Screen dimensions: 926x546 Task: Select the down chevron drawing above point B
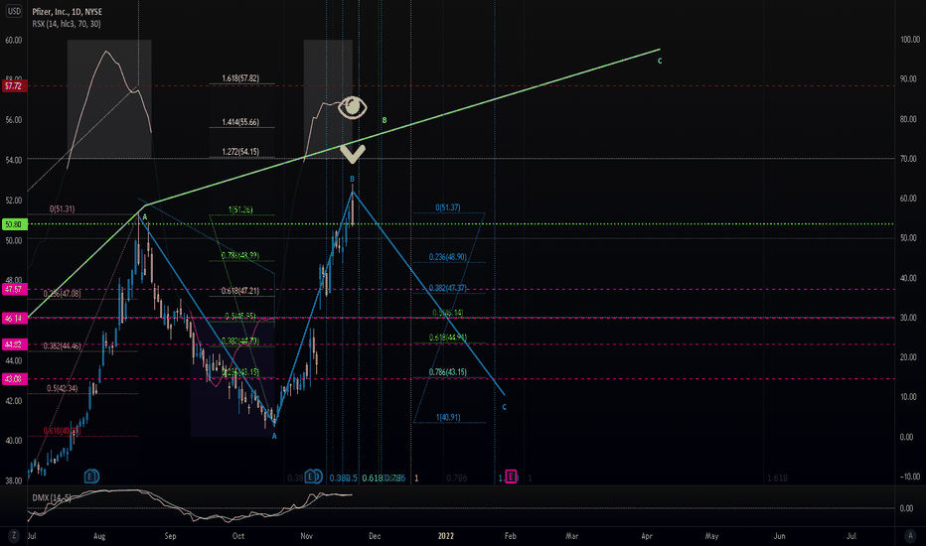pos(352,154)
